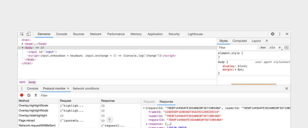Open the Network tab
The height and width of the screenshot is (128, 308).
pos(96,34)
